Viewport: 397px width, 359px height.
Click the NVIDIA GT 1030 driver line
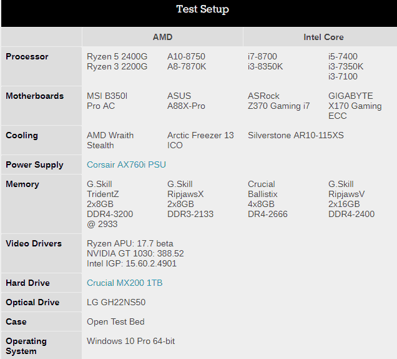[x=135, y=253]
